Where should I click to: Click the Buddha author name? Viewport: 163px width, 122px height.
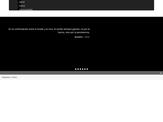click(x=78, y=37)
